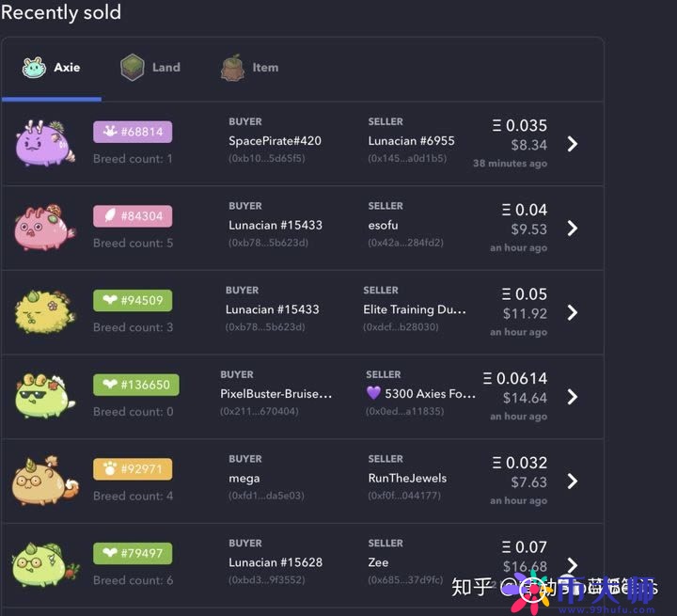
Task: Open the 0.0614 ETH sale chevron
Action: tap(573, 397)
